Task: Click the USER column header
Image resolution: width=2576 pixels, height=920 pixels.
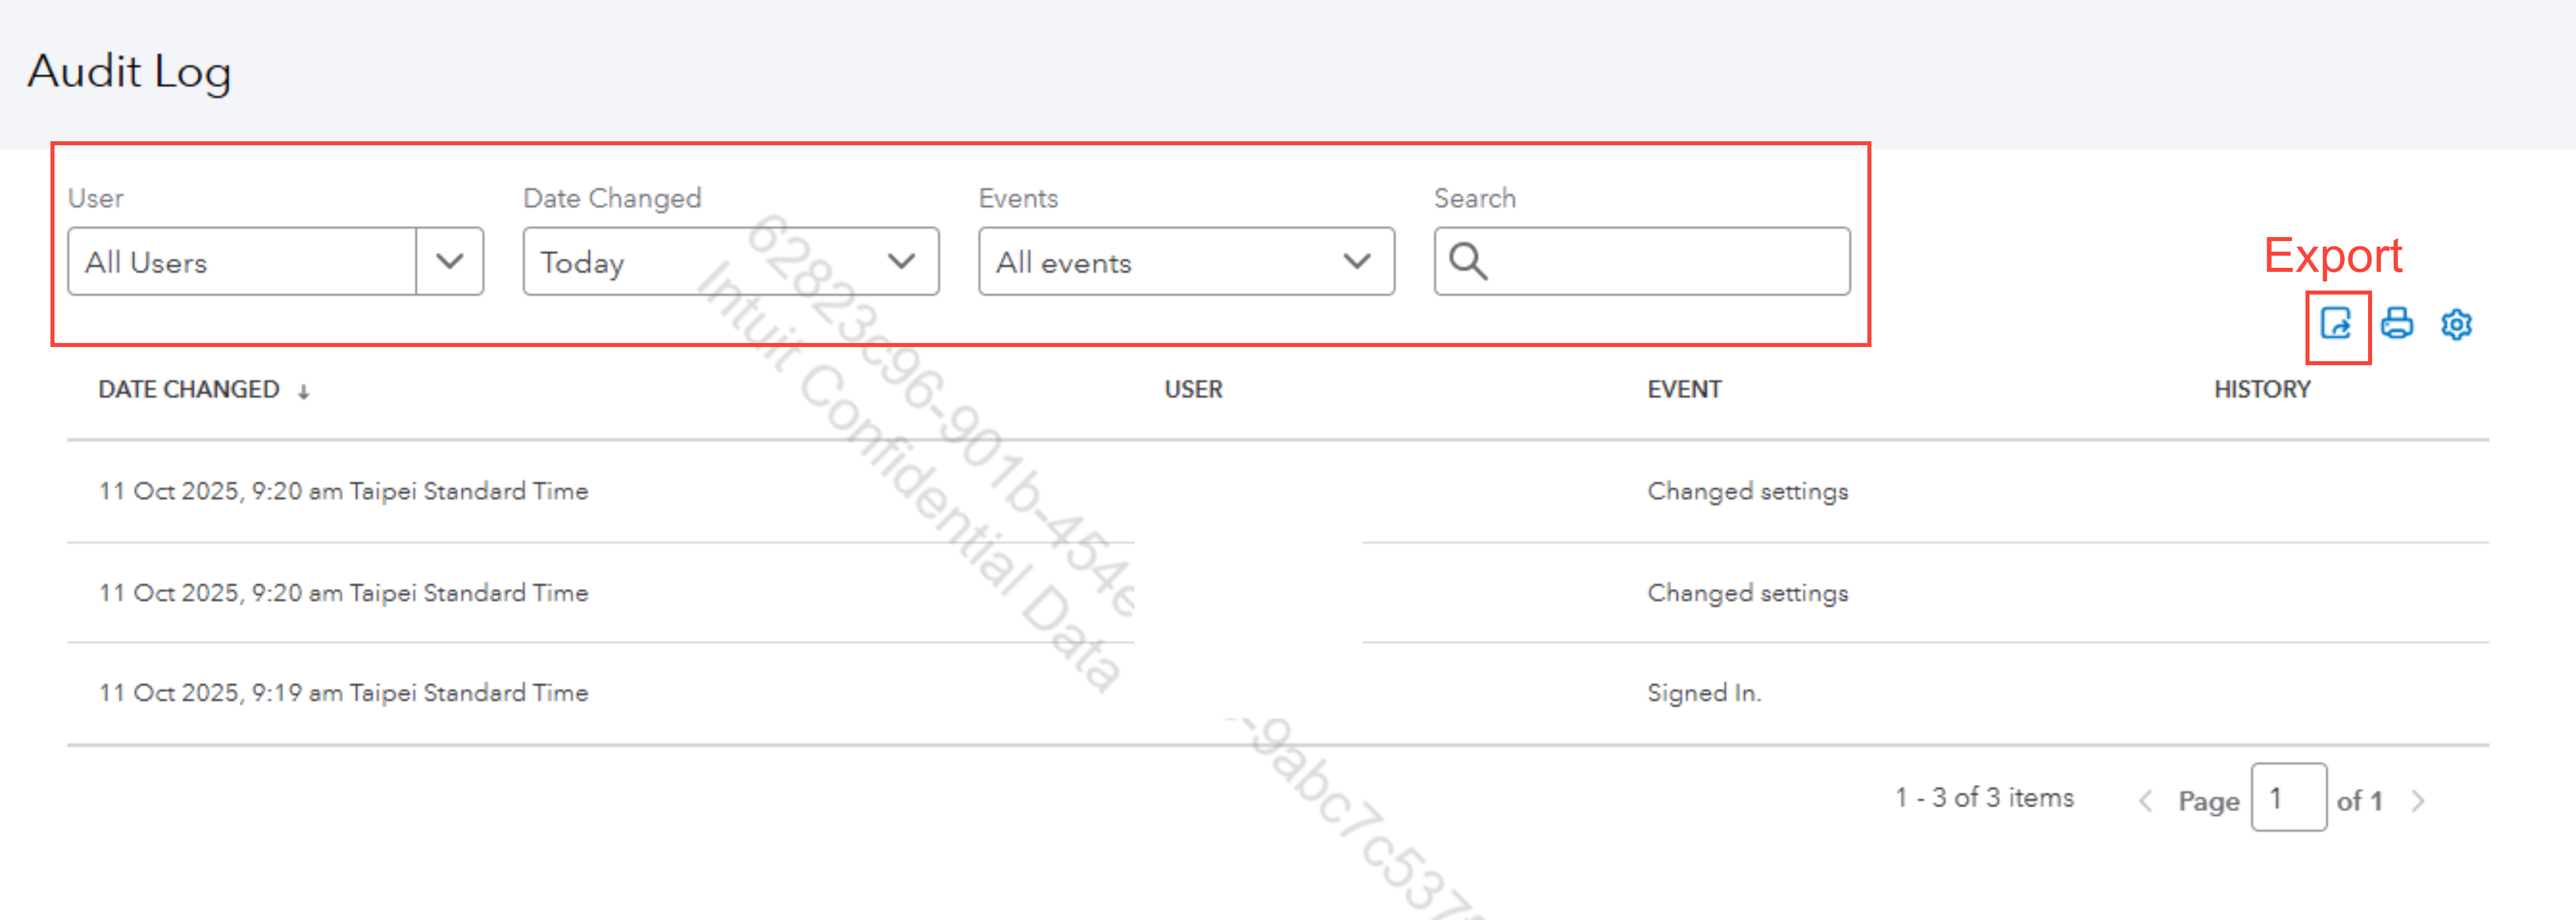Action: 1193,389
